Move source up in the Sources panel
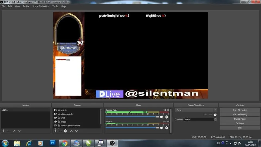This screenshot has height=147, width=261. click(x=72, y=131)
